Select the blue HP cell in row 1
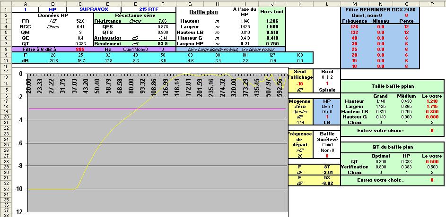 pos(52,9)
